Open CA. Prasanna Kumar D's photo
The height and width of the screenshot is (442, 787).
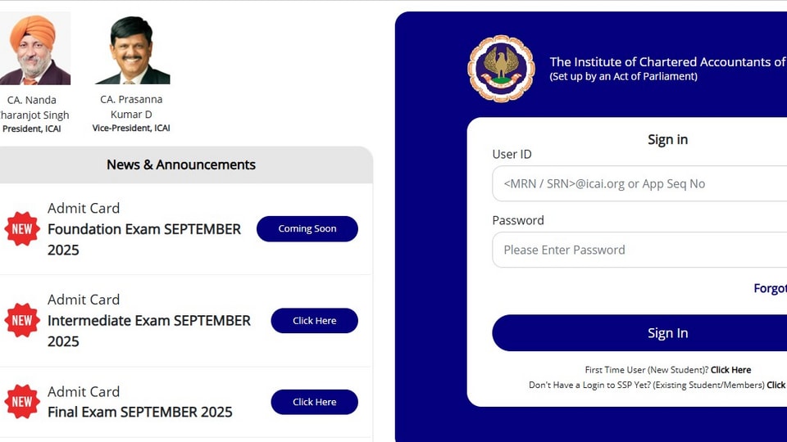133,50
